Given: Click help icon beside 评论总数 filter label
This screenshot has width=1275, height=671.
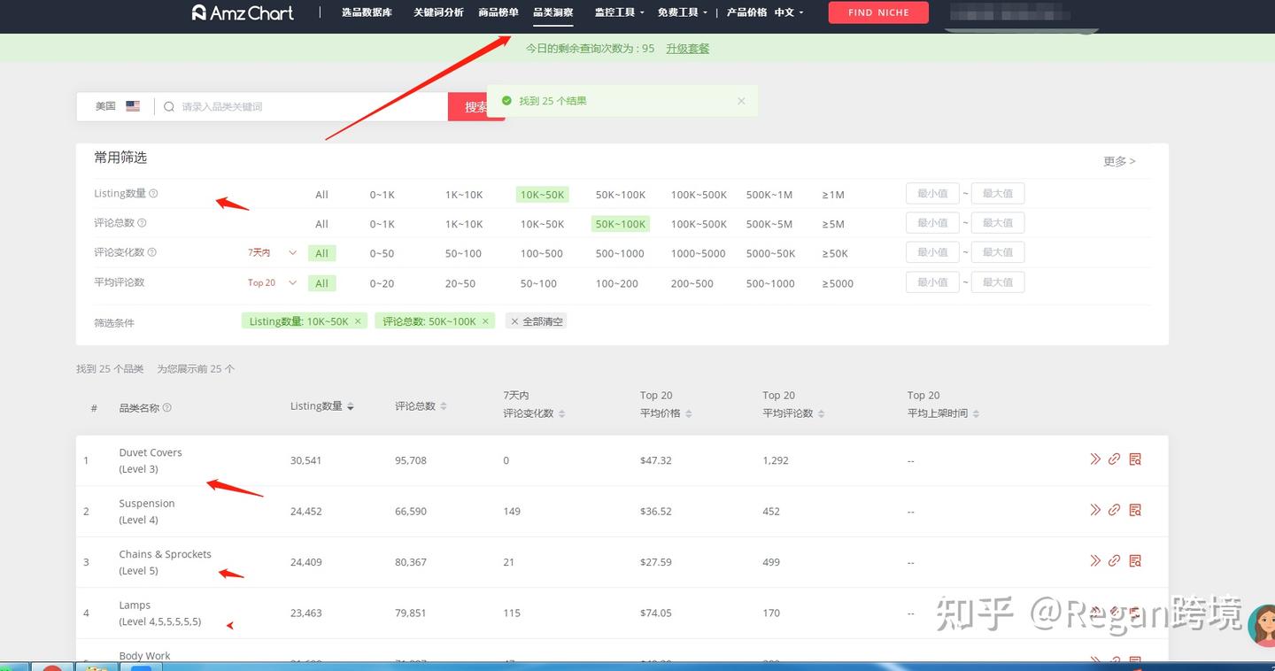Looking at the screenshot, I should (x=142, y=223).
